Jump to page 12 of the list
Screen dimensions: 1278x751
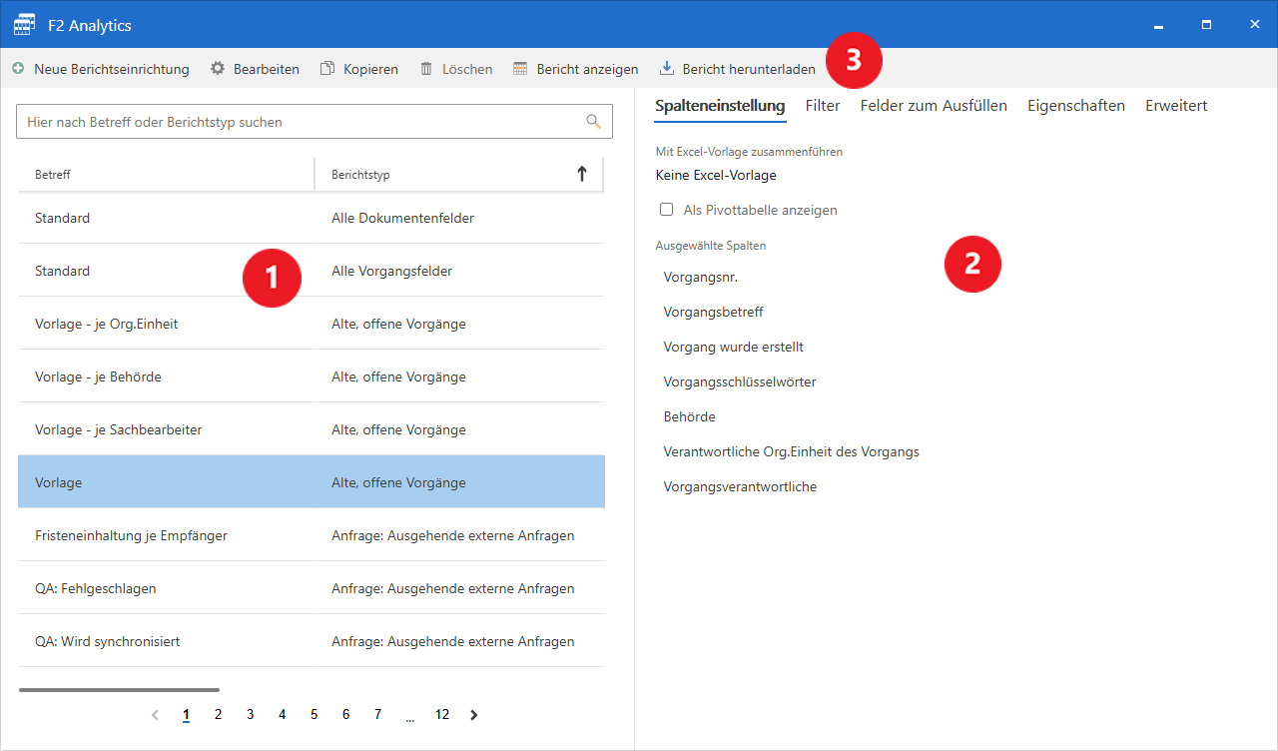(442, 715)
